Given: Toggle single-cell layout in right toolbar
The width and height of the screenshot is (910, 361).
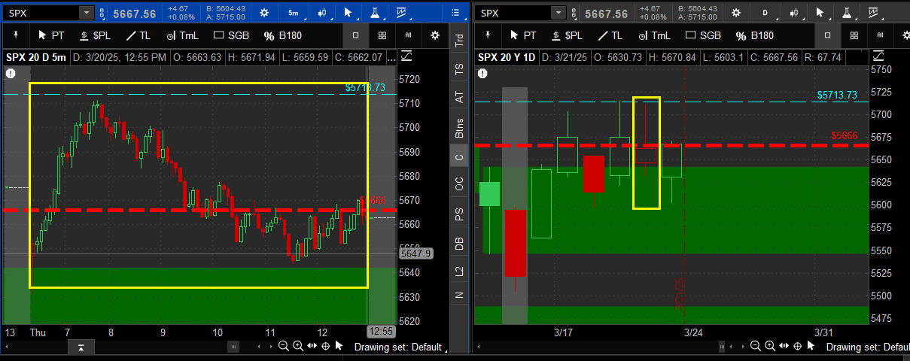Looking at the screenshot, I should [827, 35].
